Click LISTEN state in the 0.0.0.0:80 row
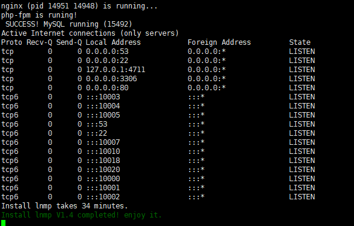Screen dimensions: 354x226 click(302, 88)
